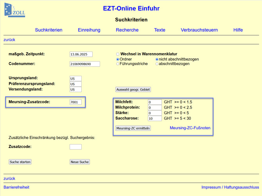The width and height of the screenshot is (262, 196).
Task: Select the nicht abschnittbezogen radio button
Action: pyautogui.click(x=157, y=59)
